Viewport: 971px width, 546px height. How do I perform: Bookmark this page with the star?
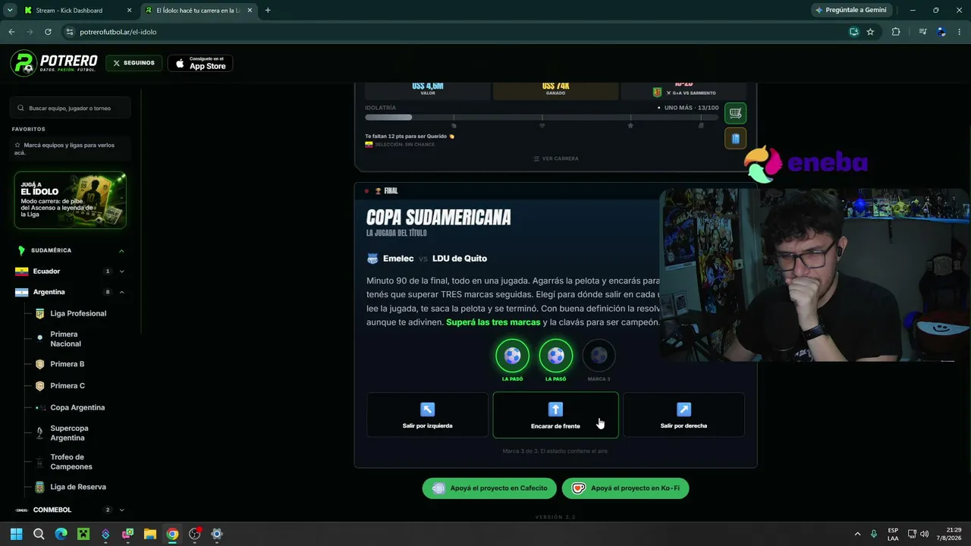click(x=870, y=32)
